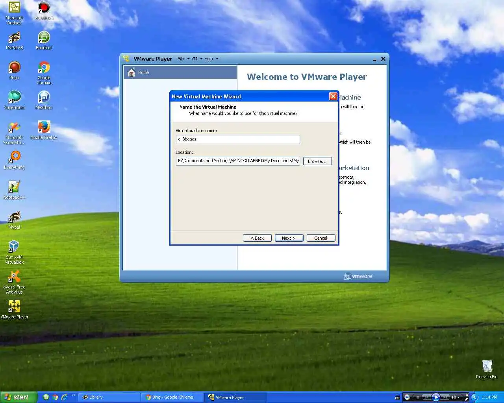
Task: Restore Windows Media Player from taskbar toolbar
Action: click(467, 399)
